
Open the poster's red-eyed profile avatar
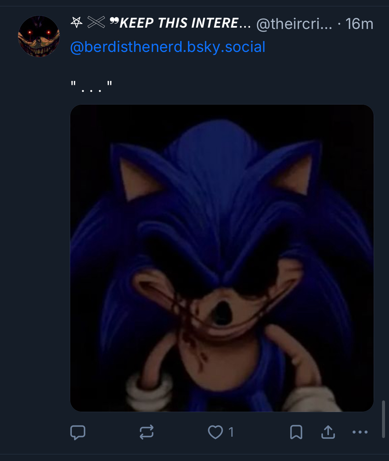(x=39, y=36)
